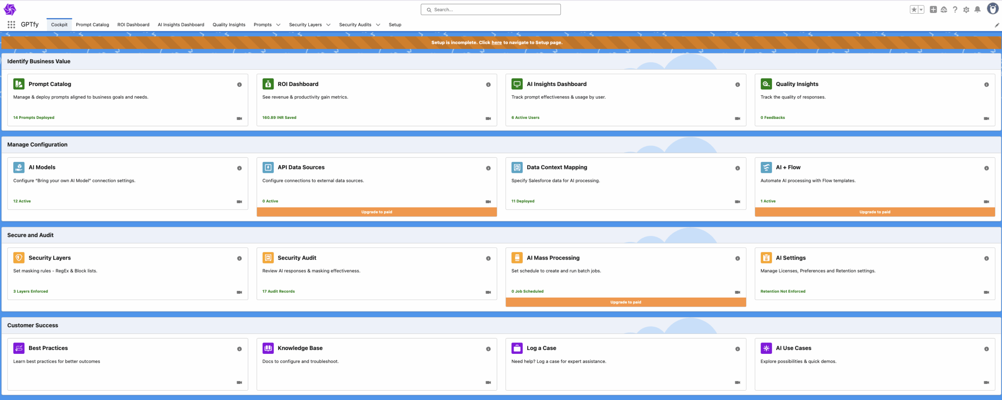Click the Knowledge Base book icon

(268, 348)
